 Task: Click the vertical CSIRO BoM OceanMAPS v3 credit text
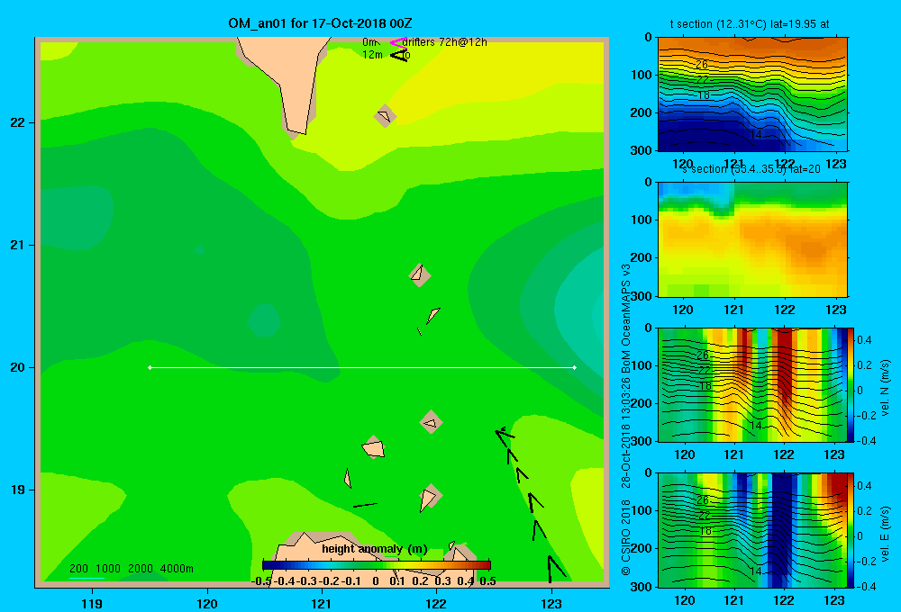coord(626,419)
